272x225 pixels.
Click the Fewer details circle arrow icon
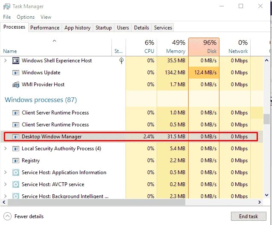7,216
